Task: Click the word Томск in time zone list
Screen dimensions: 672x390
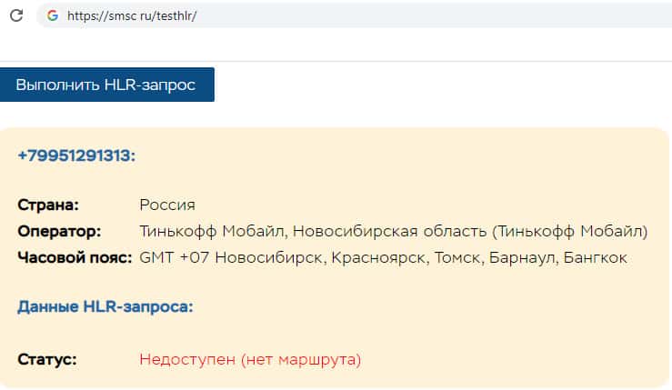Action: [458, 257]
